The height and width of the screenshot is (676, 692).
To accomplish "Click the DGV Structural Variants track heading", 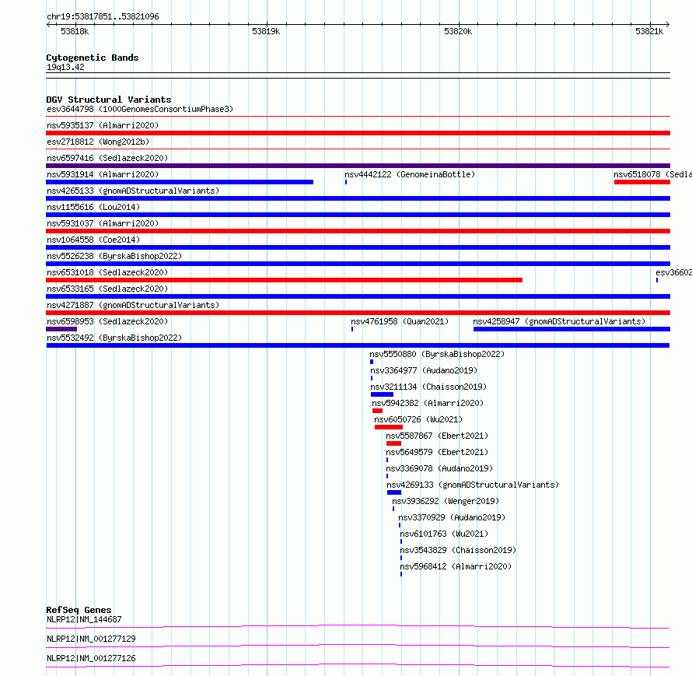I will click(109, 100).
